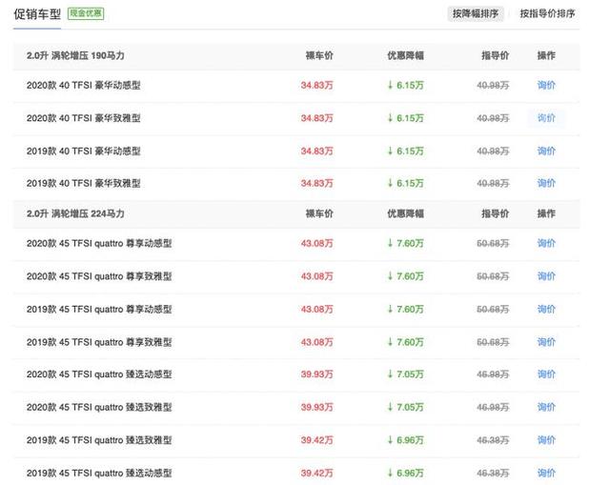
Task: Select model name 2020款 45 TFSI quattro 臻选致雅型
Action: (x=99, y=407)
